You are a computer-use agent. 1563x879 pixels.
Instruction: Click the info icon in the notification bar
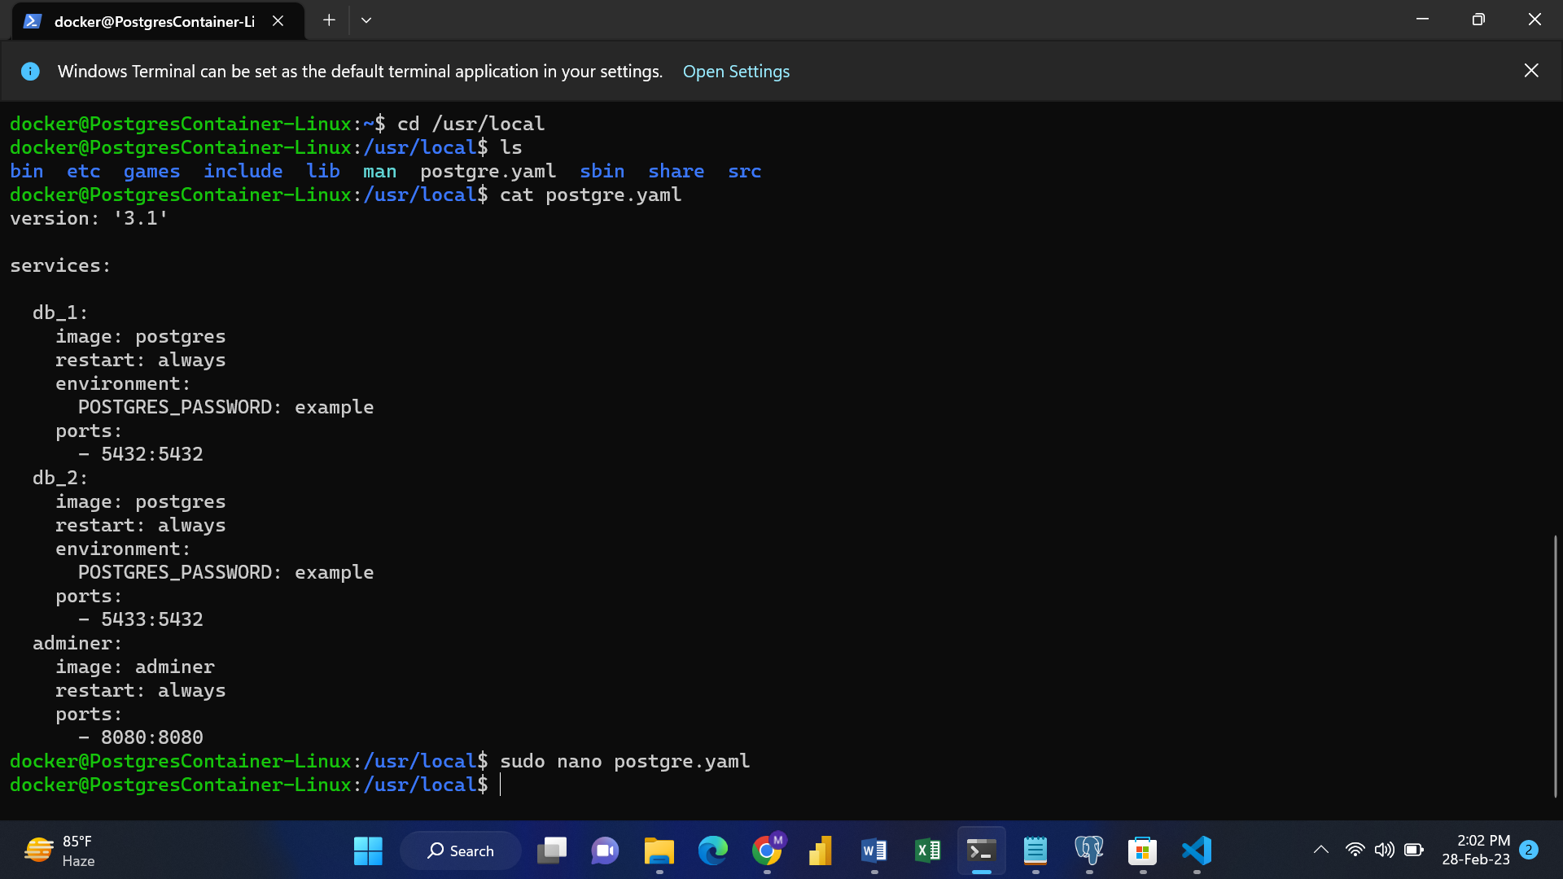coord(30,72)
